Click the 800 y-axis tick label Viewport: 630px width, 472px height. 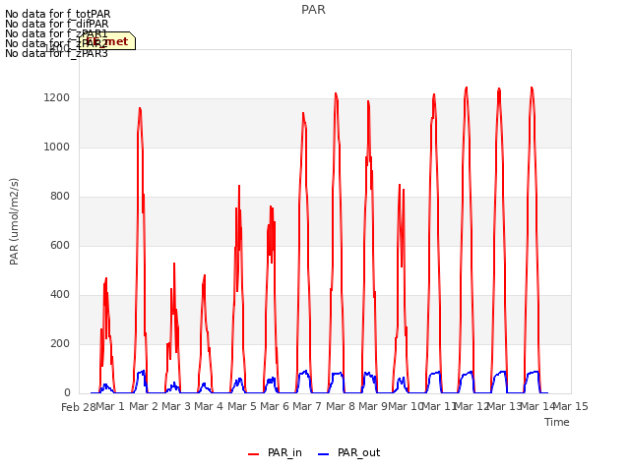[x=60, y=197]
